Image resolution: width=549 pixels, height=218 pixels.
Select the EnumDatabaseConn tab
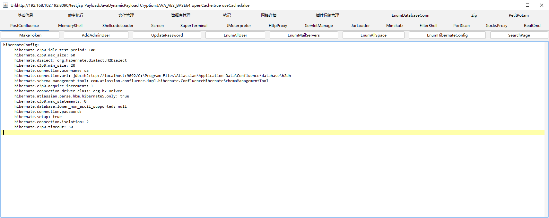410,15
